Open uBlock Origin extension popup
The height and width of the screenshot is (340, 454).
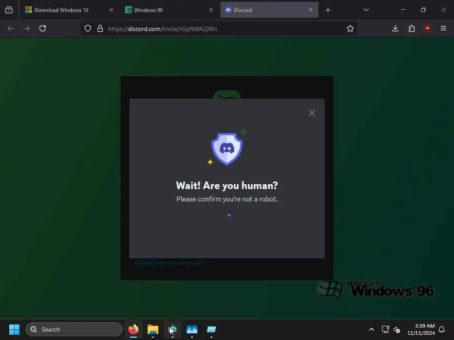(x=427, y=28)
